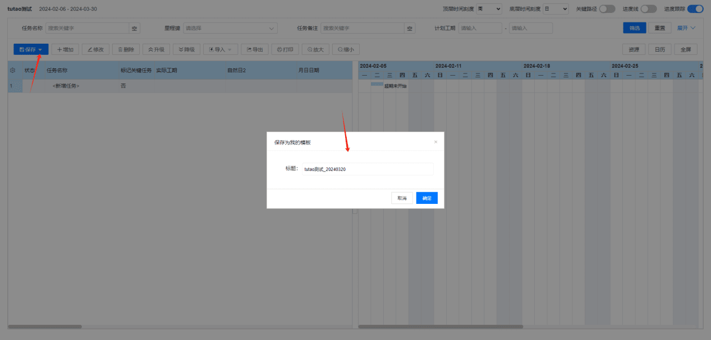The image size is (711, 340).
Task: Click the 取消 button in the dialog
Action: pyautogui.click(x=402, y=198)
